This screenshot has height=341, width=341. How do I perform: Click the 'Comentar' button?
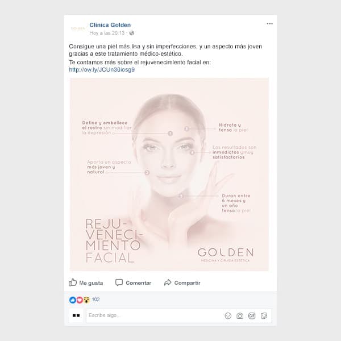tap(133, 282)
